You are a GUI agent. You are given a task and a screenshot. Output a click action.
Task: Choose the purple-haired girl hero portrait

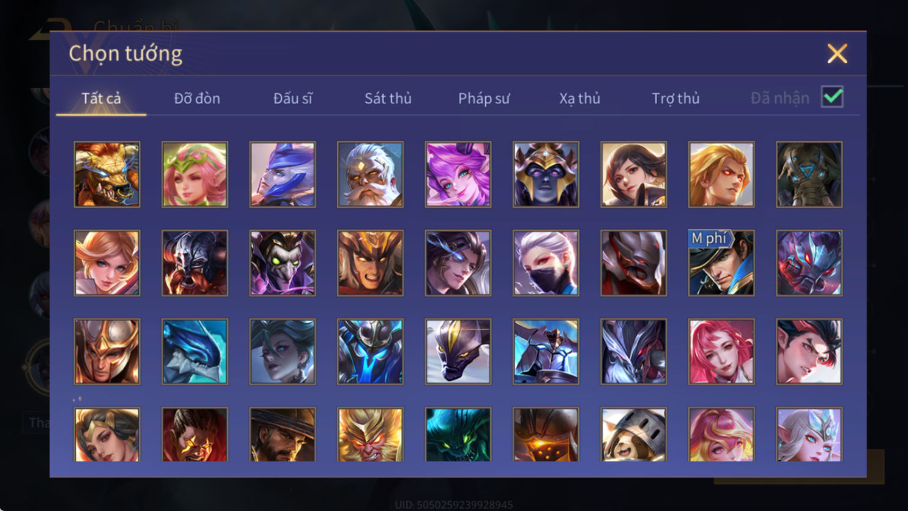tap(458, 174)
